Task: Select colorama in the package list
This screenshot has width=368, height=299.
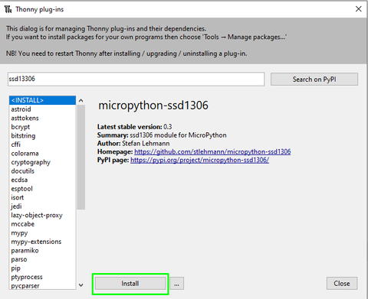Action: [x=42, y=154]
